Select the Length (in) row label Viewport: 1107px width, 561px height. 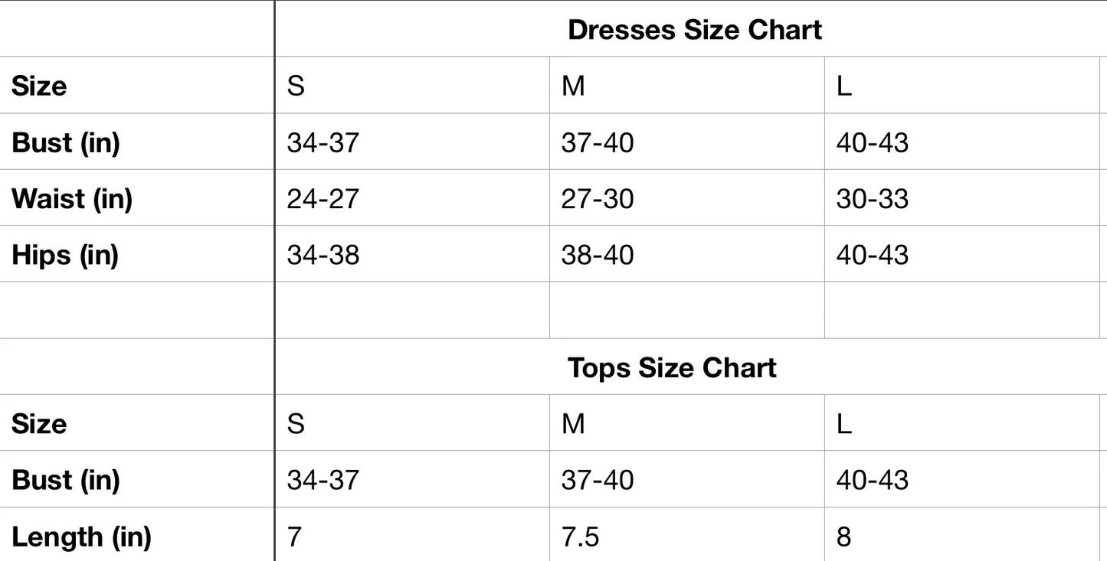click(81, 537)
